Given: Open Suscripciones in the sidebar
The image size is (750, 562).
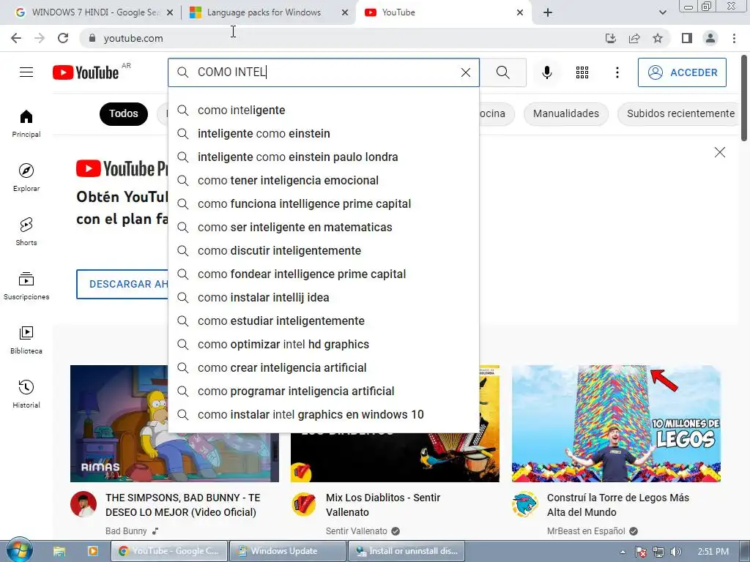Looking at the screenshot, I should coord(26,286).
